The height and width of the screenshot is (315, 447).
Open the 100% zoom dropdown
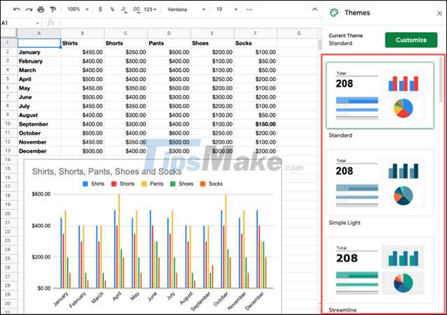[78, 9]
